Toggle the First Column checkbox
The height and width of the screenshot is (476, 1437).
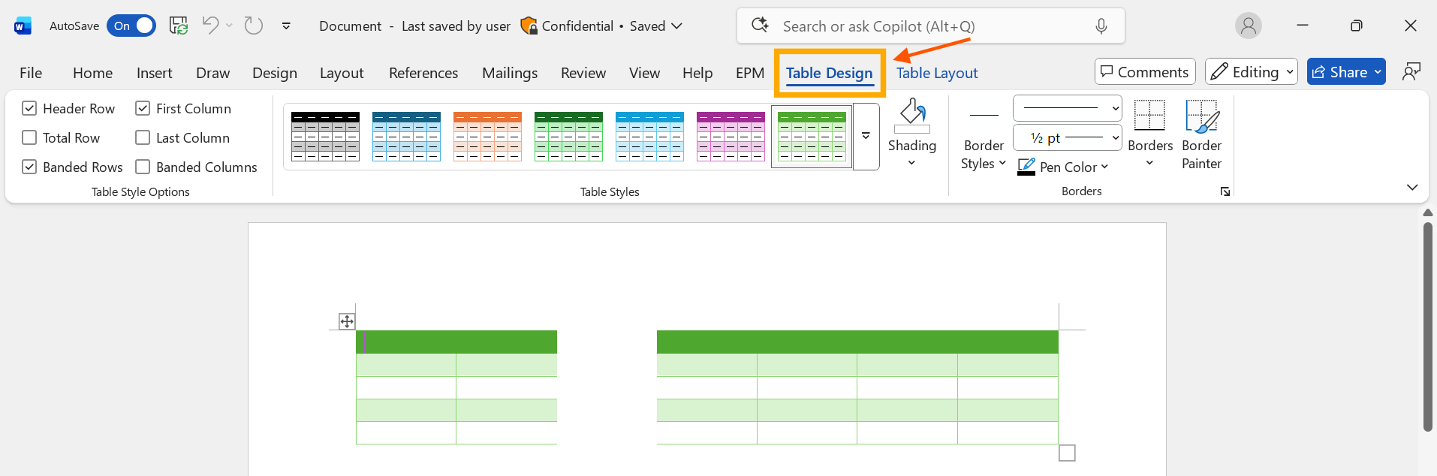click(143, 108)
